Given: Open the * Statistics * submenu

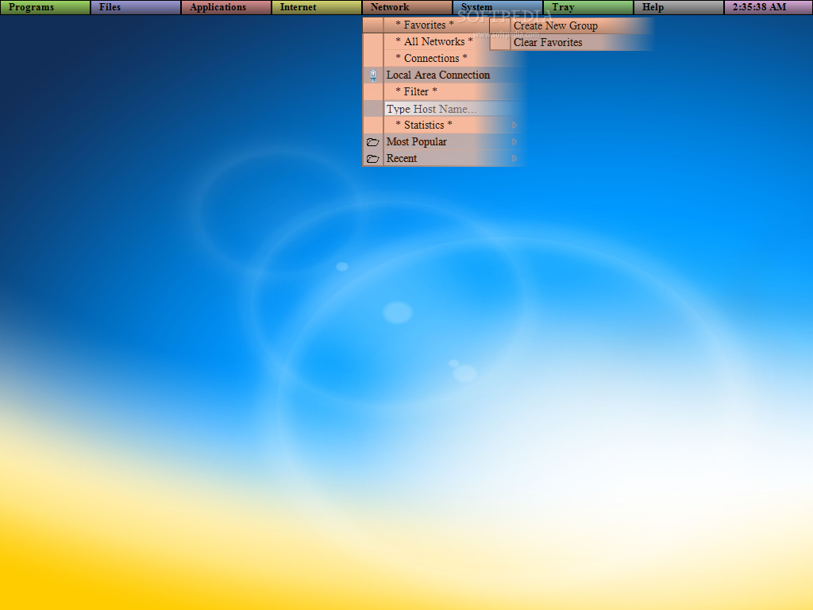Looking at the screenshot, I should click(444, 125).
